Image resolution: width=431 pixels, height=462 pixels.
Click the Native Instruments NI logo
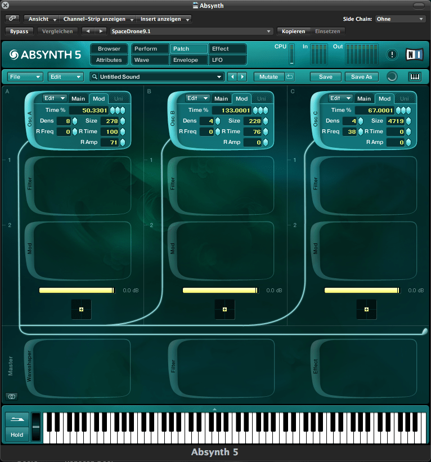[x=415, y=55]
